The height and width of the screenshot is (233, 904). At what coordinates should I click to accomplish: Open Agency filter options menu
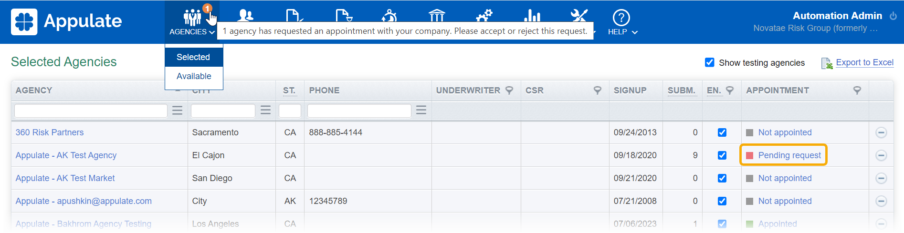(177, 111)
